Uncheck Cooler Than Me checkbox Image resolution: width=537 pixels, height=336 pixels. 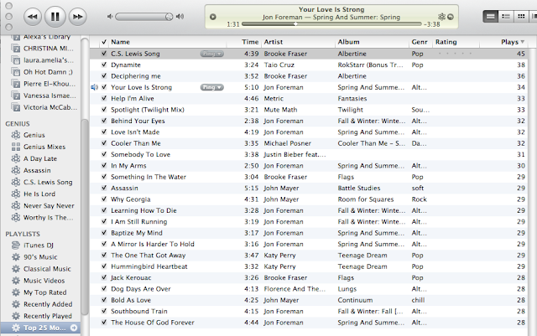click(x=104, y=143)
